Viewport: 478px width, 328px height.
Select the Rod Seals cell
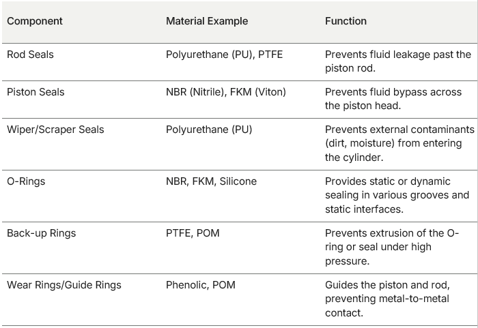tap(30, 55)
